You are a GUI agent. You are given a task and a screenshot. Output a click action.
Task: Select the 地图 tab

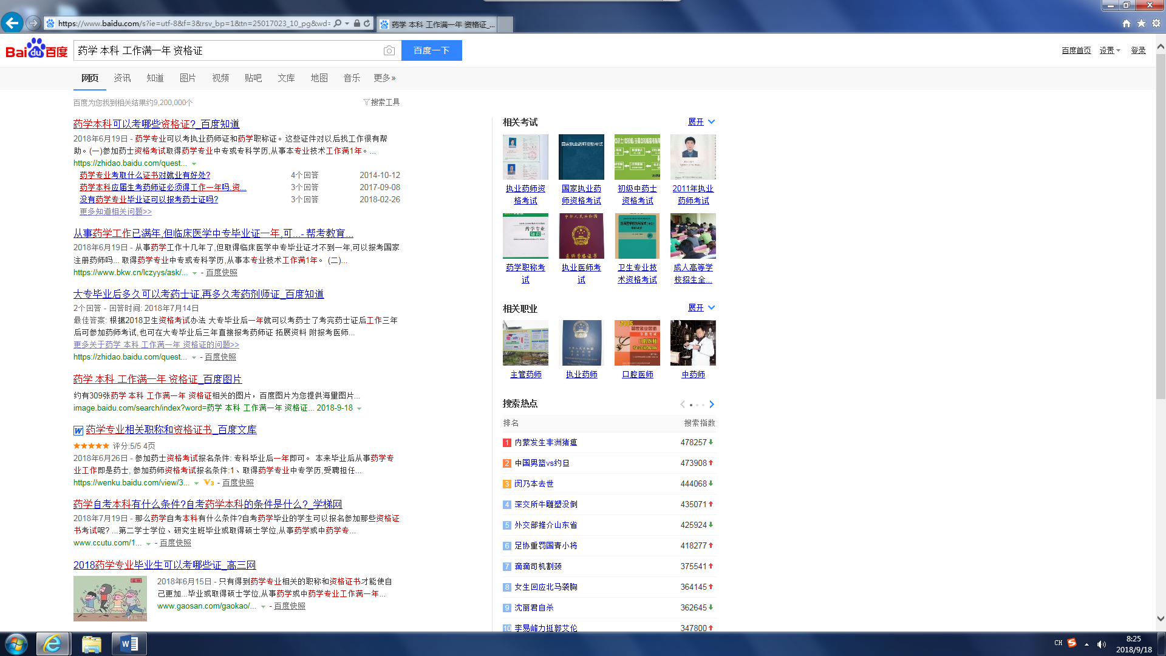coord(319,78)
